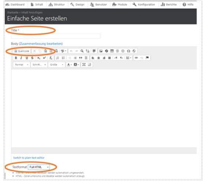Screen dimensions: 203x181
Task: Open the Struktur admin menu
Action: 57,5
